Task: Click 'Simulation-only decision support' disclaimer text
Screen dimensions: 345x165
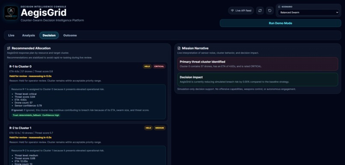Action: pos(237,89)
